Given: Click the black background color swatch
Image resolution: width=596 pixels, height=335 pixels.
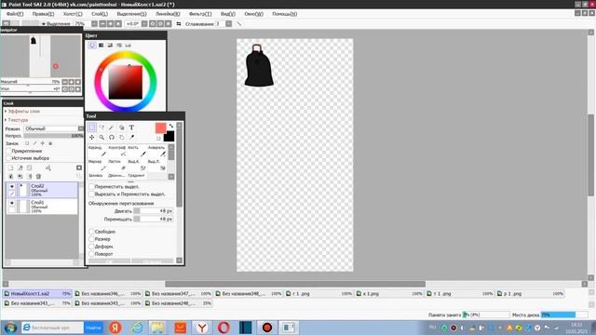Looking at the screenshot, I should tap(169, 136).
